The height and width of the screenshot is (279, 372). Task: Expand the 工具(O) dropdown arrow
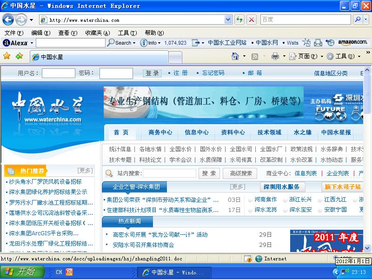(359, 56)
